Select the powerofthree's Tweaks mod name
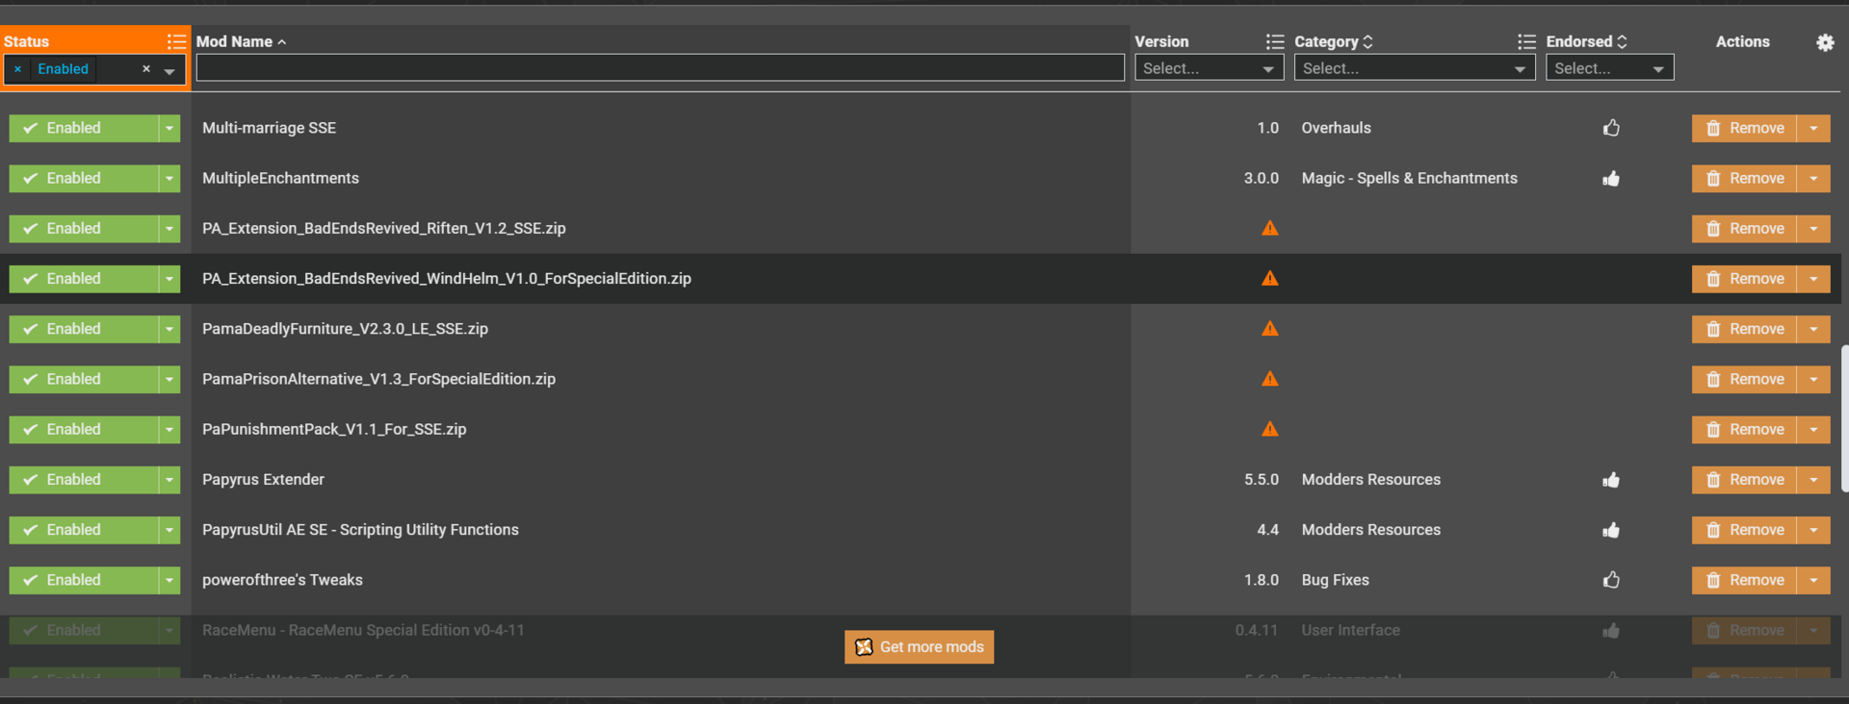 pos(282,579)
